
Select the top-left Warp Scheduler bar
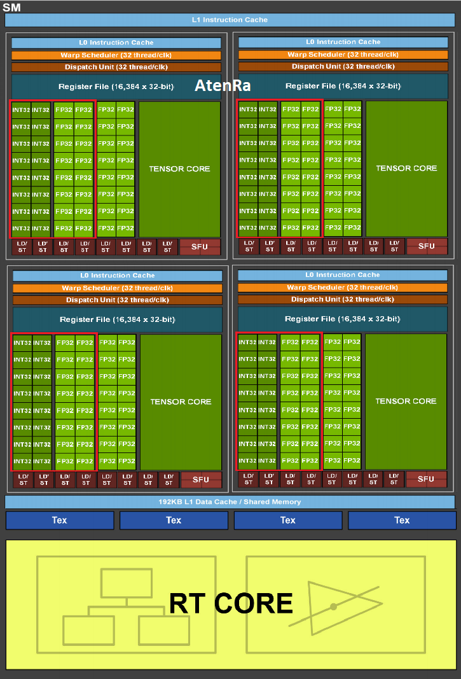pos(116,55)
